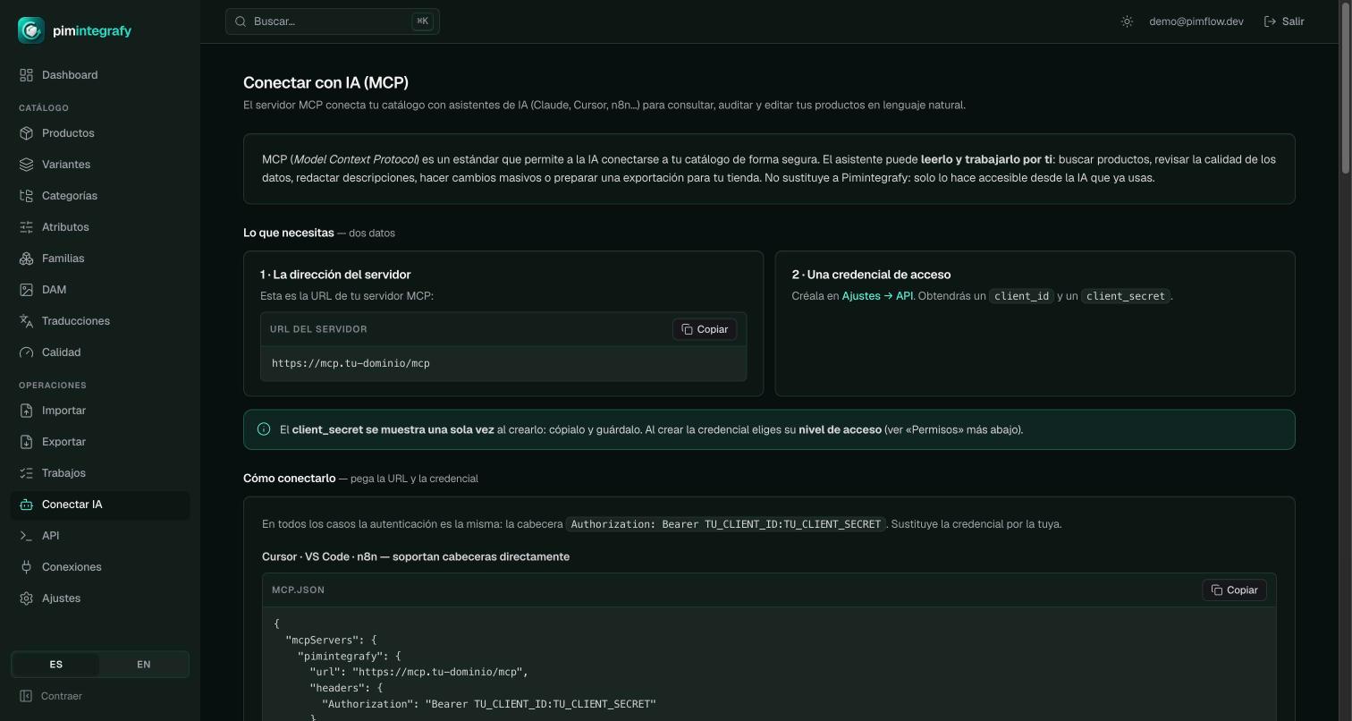
Task: Click the "URL DEL SERVIDOR" label
Action: click(x=318, y=329)
